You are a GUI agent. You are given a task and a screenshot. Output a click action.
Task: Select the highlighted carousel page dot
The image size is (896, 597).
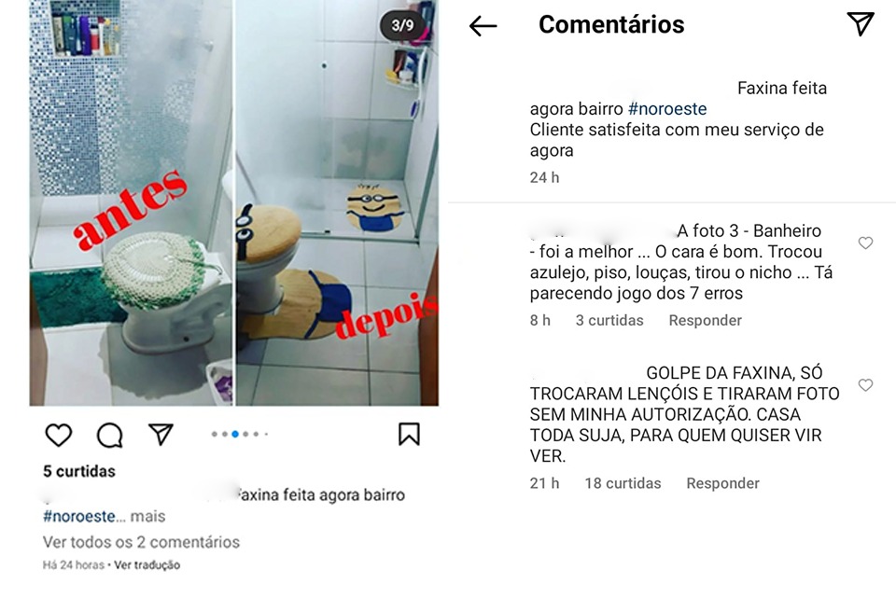coord(235,434)
